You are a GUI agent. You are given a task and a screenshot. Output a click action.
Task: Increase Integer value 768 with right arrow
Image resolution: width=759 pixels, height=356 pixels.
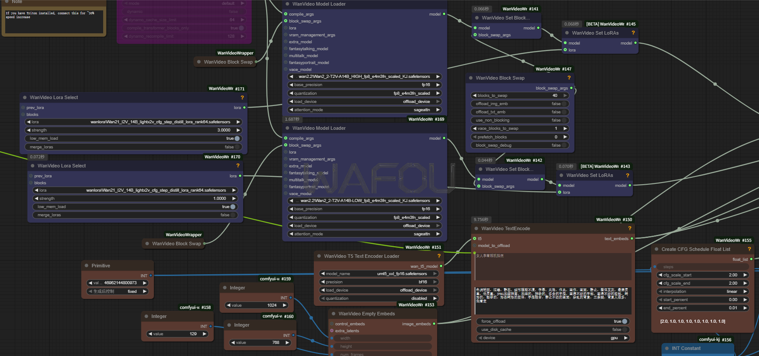[287, 343]
